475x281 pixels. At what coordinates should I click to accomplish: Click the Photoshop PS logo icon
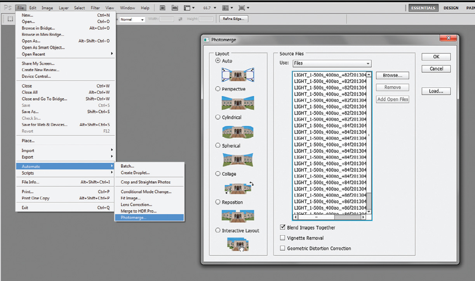click(8, 8)
